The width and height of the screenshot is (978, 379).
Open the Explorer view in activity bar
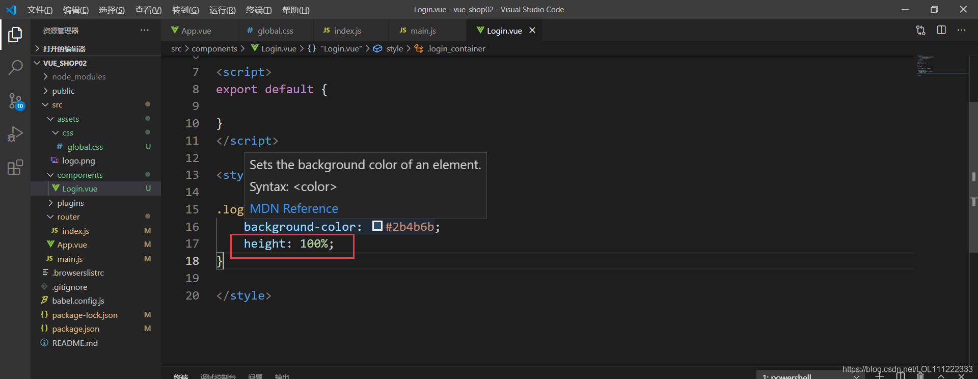(x=15, y=35)
